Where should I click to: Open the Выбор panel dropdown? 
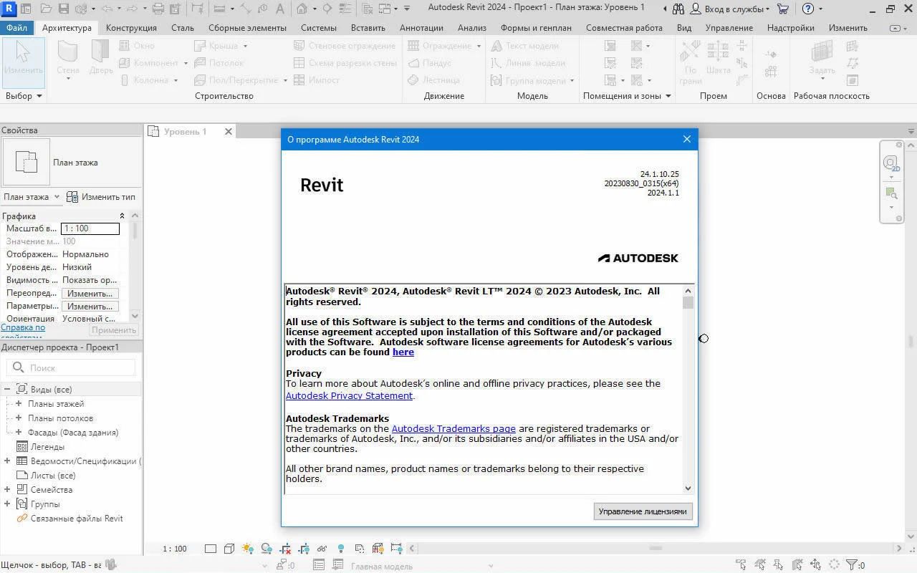[24, 96]
